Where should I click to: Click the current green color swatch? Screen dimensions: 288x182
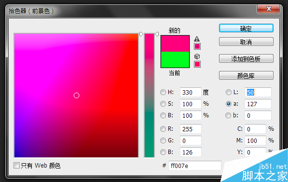[x=175, y=59]
